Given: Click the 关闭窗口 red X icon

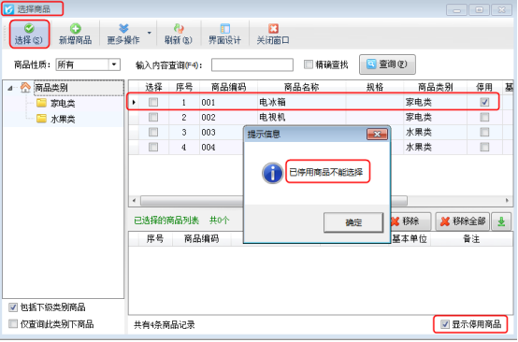Looking at the screenshot, I should pos(273,28).
